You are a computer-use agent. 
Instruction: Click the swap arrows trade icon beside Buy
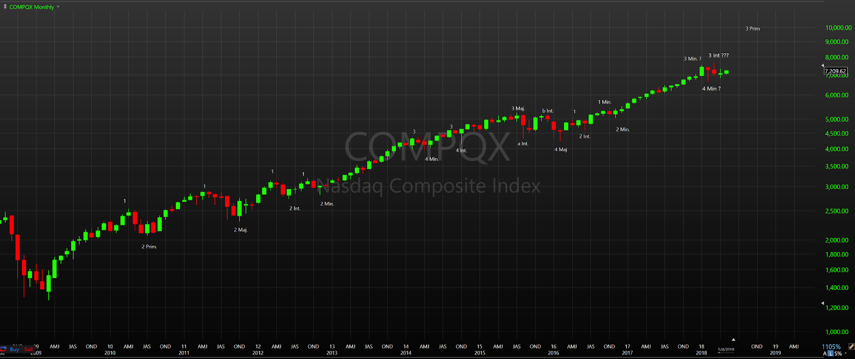click(3, 349)
